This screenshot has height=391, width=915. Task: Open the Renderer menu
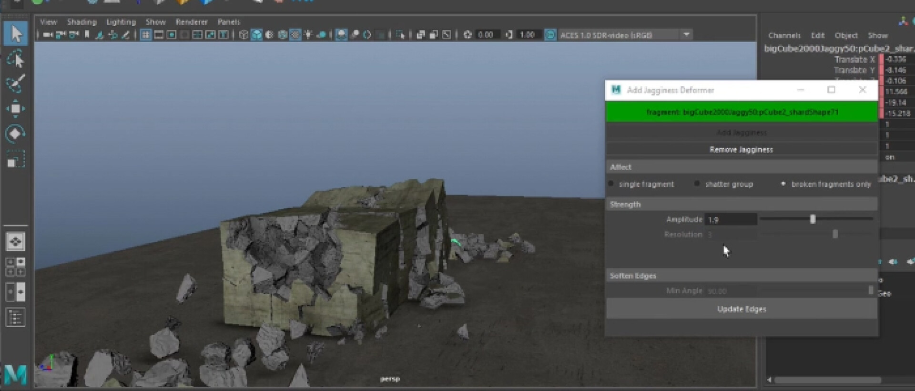click(191, 22)
